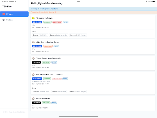157x118 pixels.
Task: Open Settings in the sidebar
Action: click(x=14, y=20)
